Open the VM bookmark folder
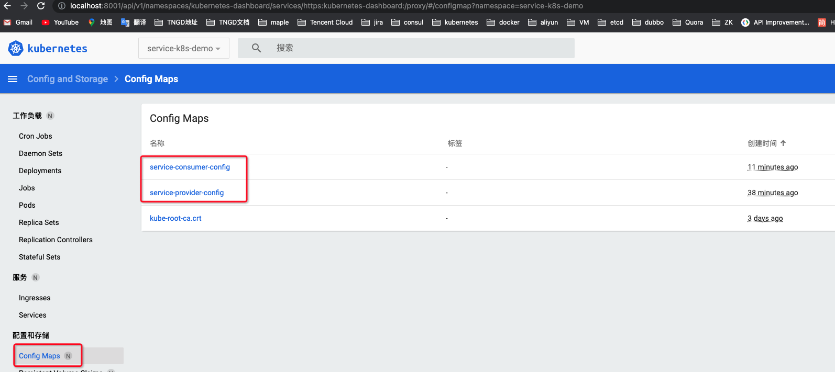The height and width of the screenshot is (372, 835). [578, 22]
